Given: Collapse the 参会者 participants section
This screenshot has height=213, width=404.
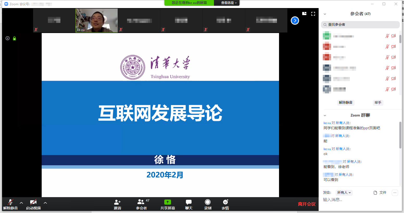Looking at the screenshot, I should tap(325, 14).
